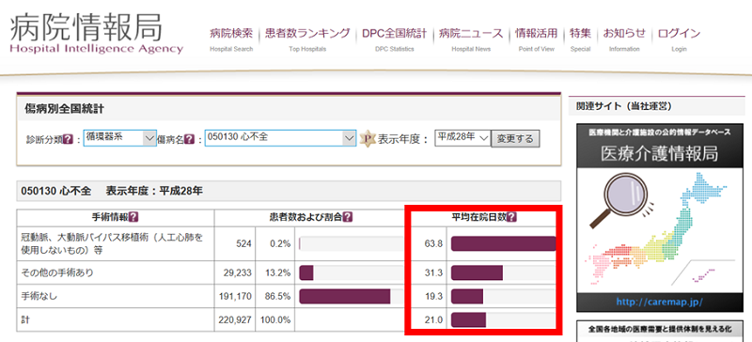752x342 pixels.
Task: Click help icon beside 手術情報 header
Action: (x=133, y=217)
